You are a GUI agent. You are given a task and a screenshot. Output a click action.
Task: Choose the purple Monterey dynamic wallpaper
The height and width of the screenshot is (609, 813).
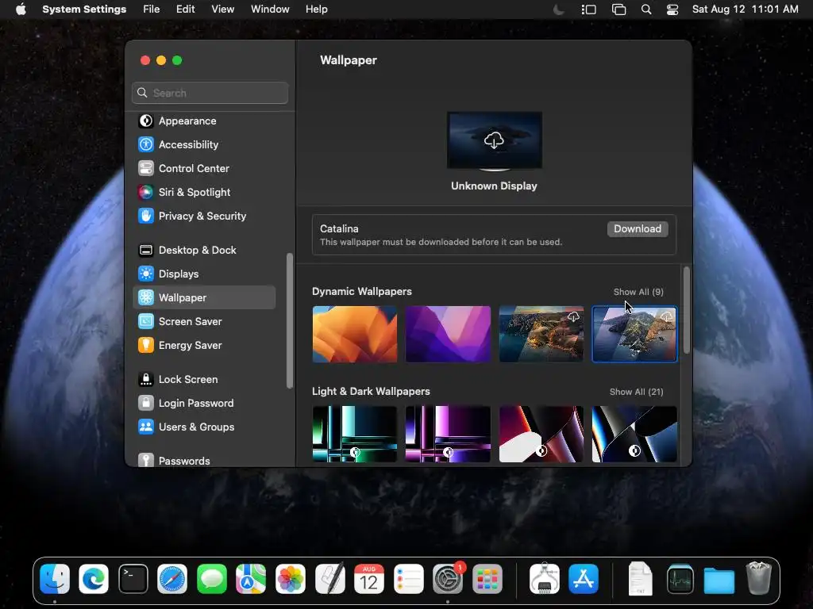point(448,334)
